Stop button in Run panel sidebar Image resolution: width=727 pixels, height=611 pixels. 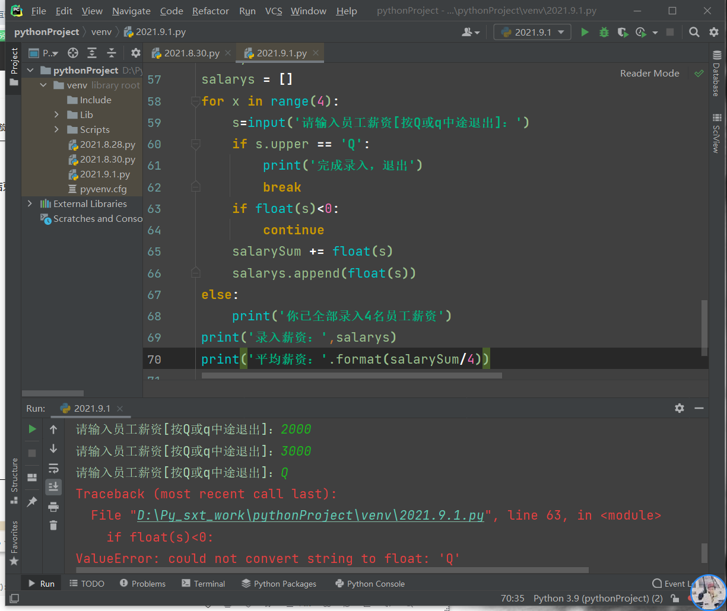point(32,453)
